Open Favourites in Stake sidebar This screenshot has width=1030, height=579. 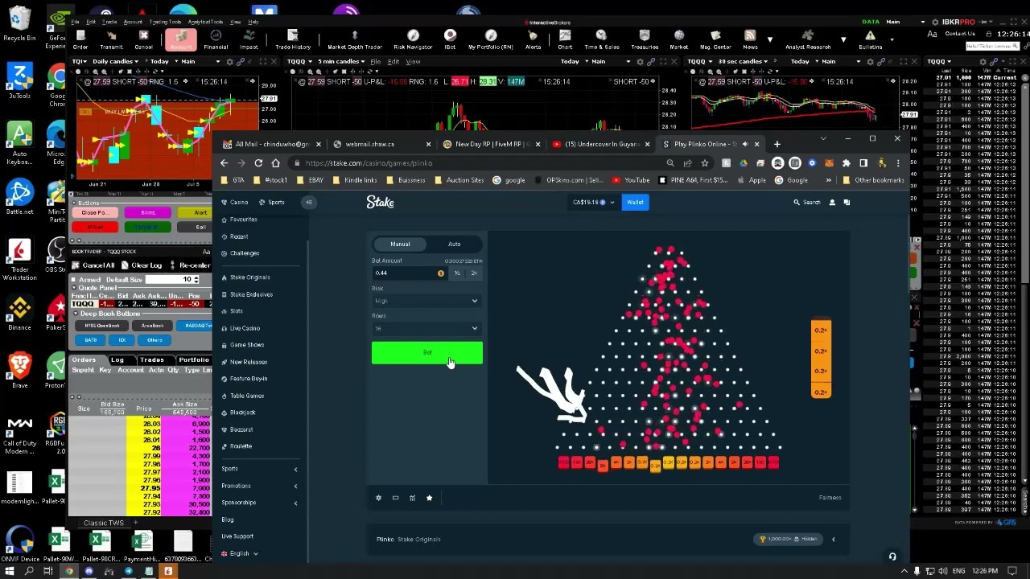click(x=240, y=220)
